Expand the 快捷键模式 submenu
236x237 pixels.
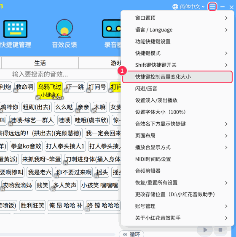tap(177, 53)
